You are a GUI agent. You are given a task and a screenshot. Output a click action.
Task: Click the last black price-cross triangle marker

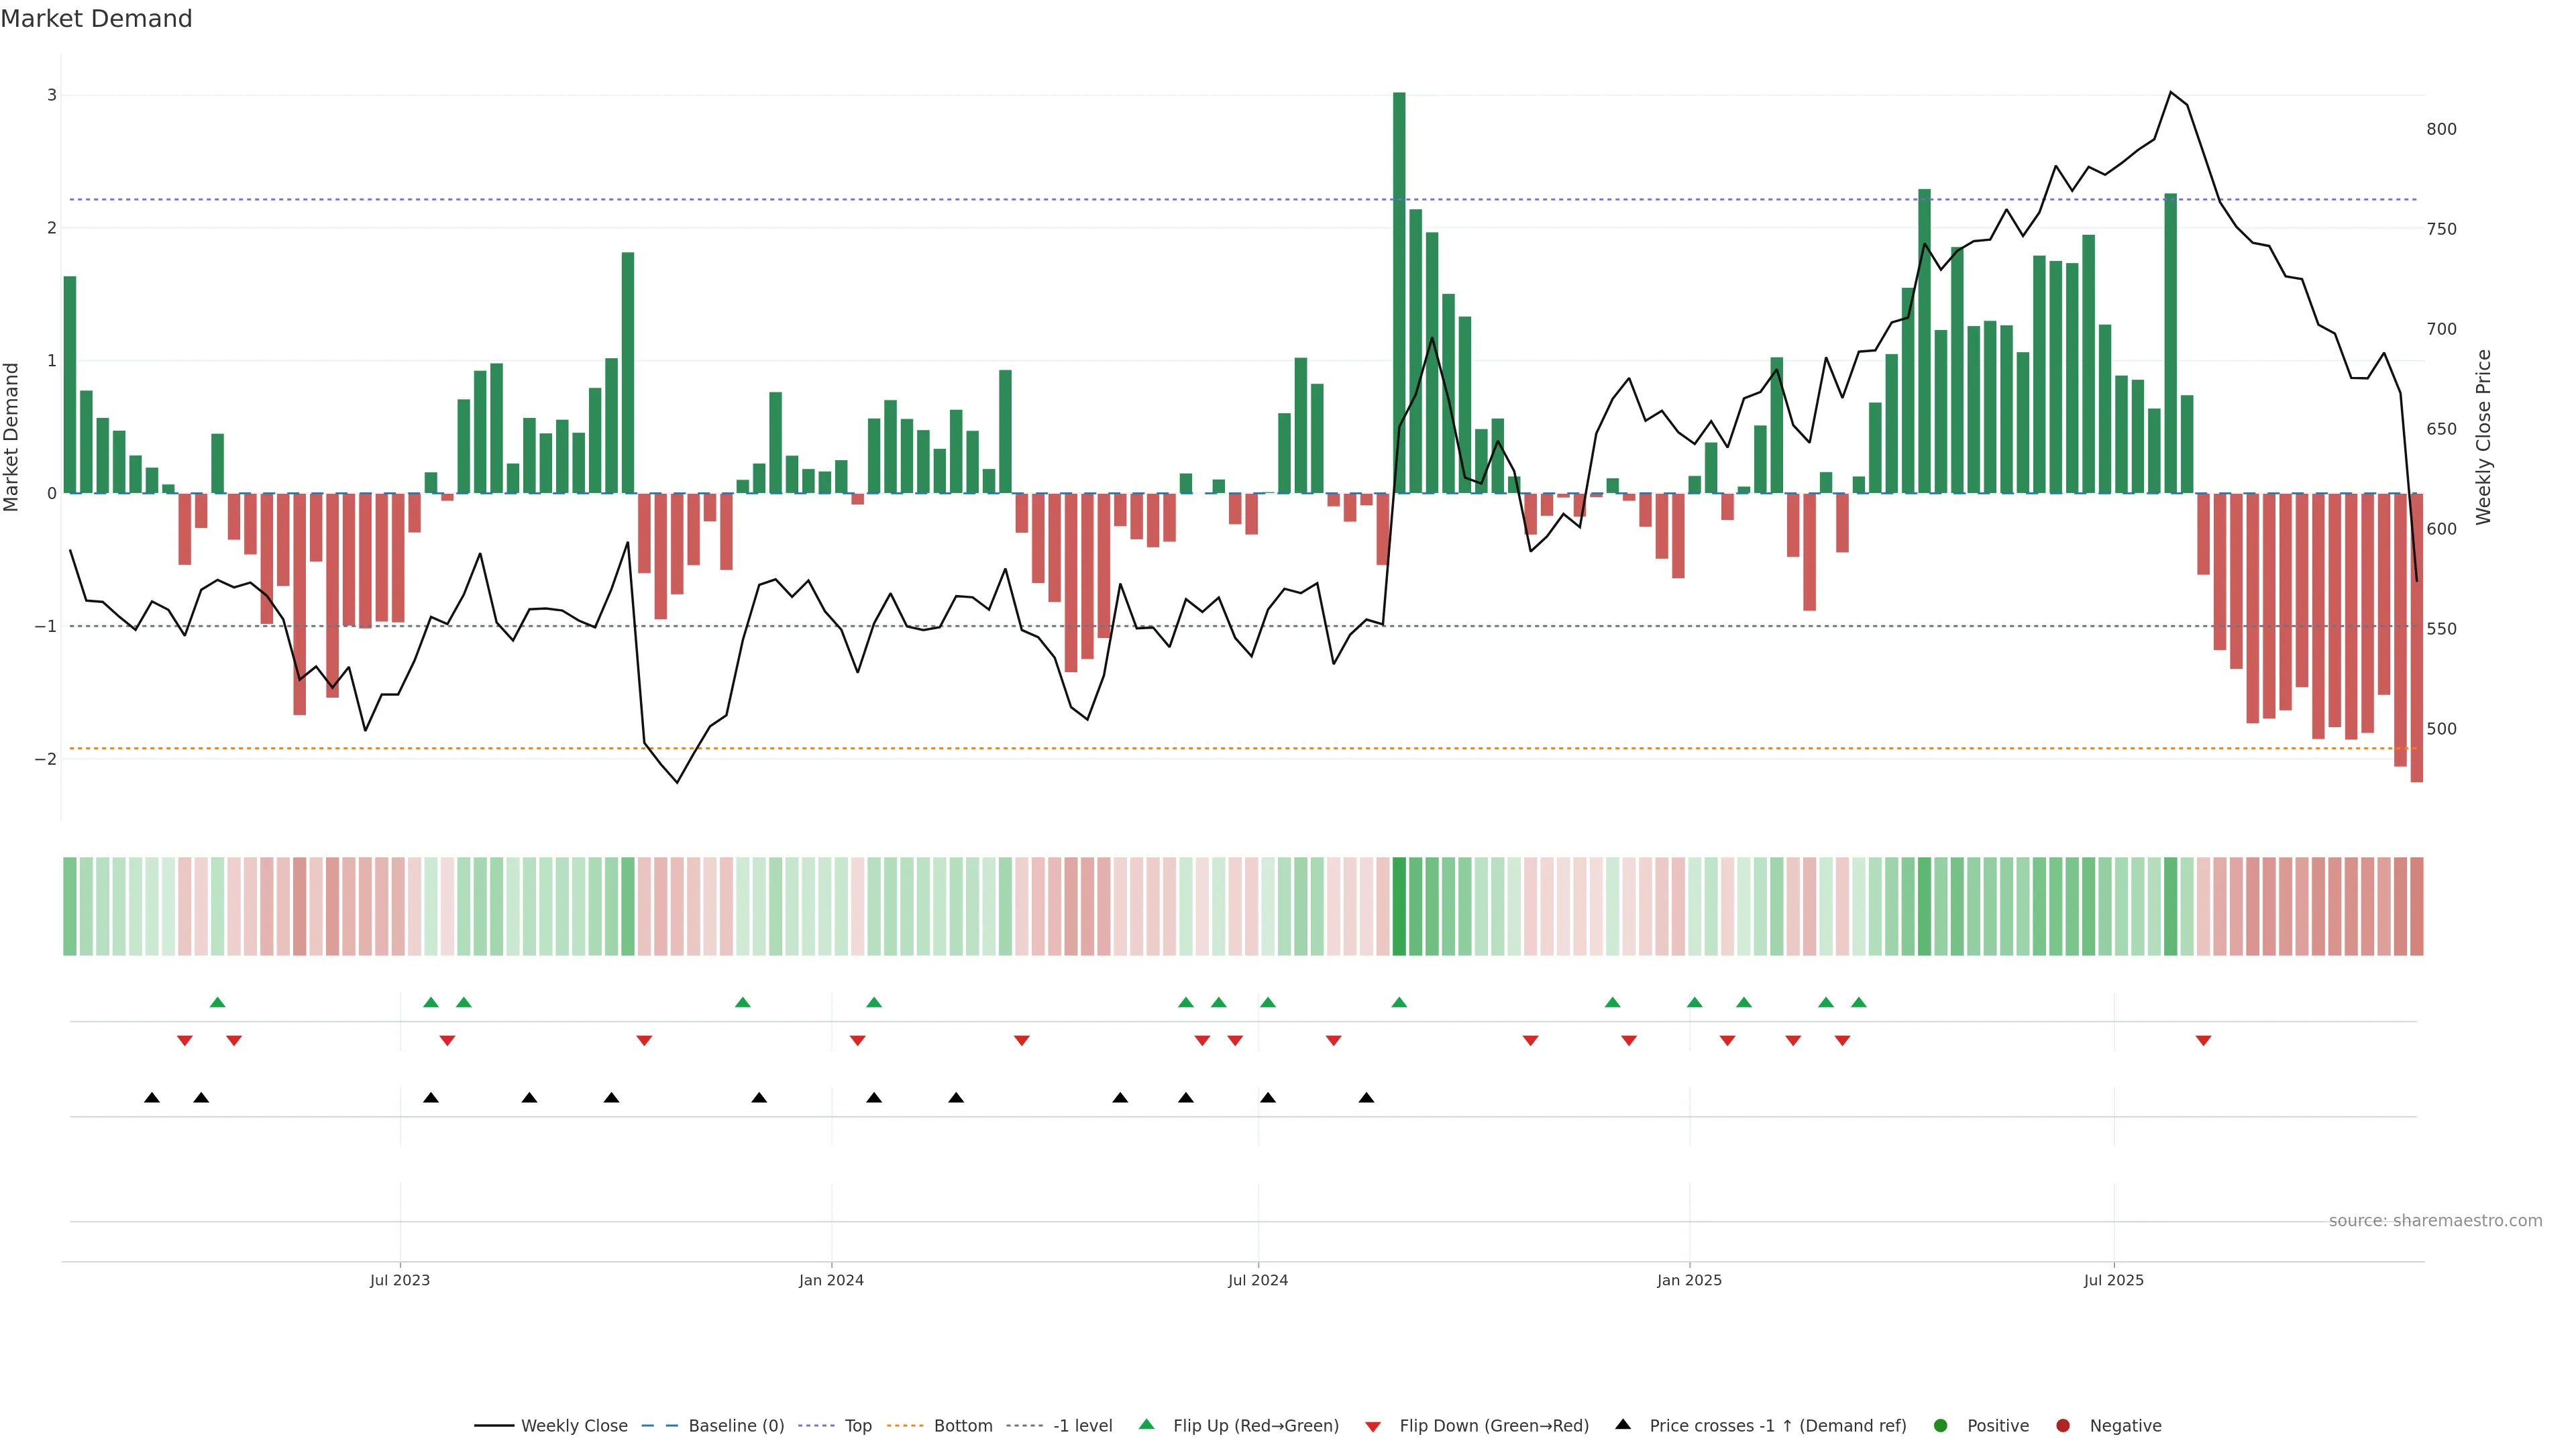pyautogui.click(x=1366, y=1098)
